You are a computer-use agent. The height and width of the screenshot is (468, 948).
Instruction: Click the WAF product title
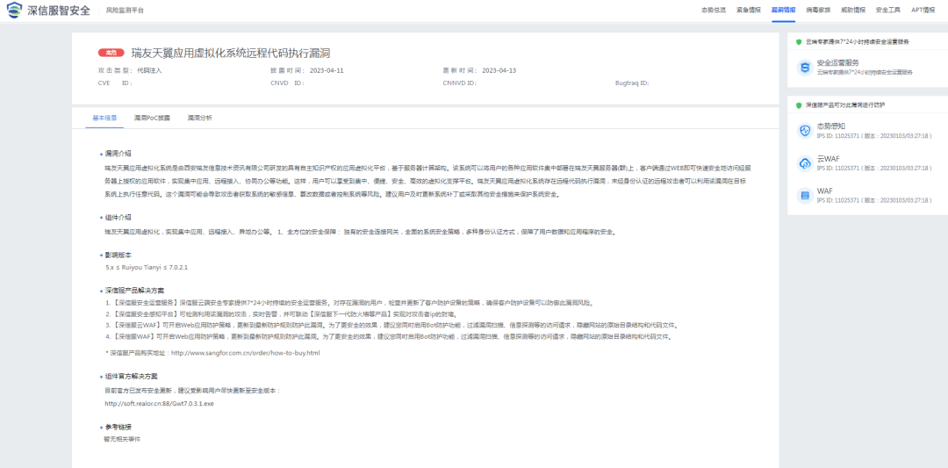point(824,191)
